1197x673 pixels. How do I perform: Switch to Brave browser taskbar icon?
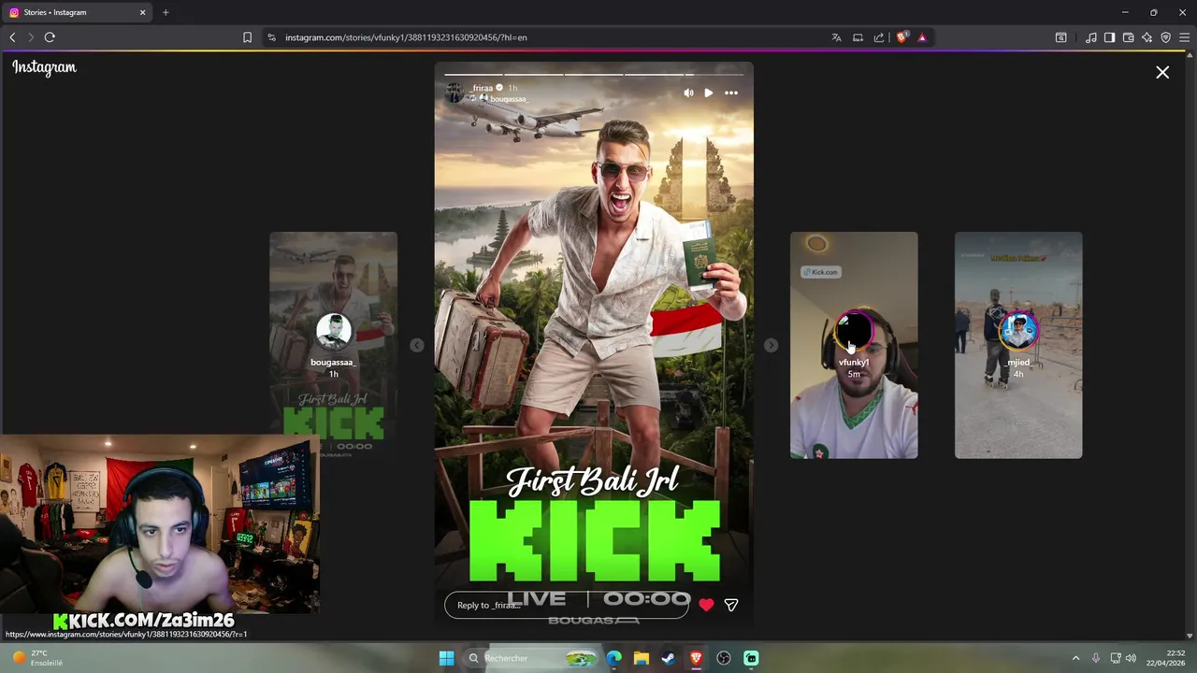tap(696, 658)
